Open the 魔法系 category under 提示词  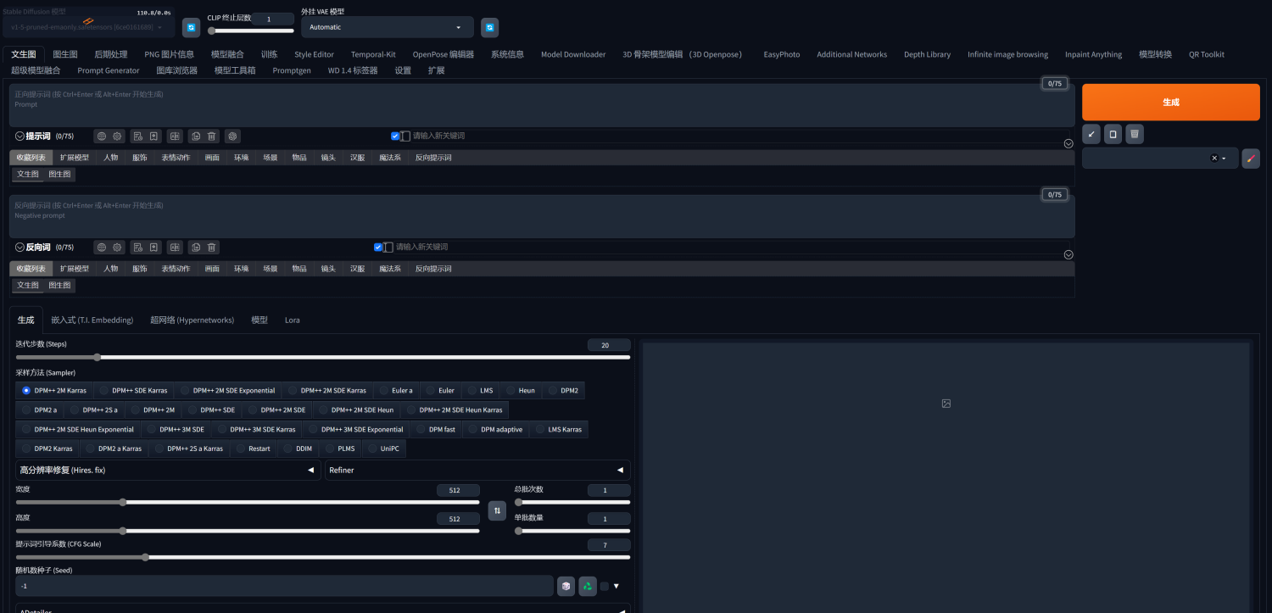point(390,158)
